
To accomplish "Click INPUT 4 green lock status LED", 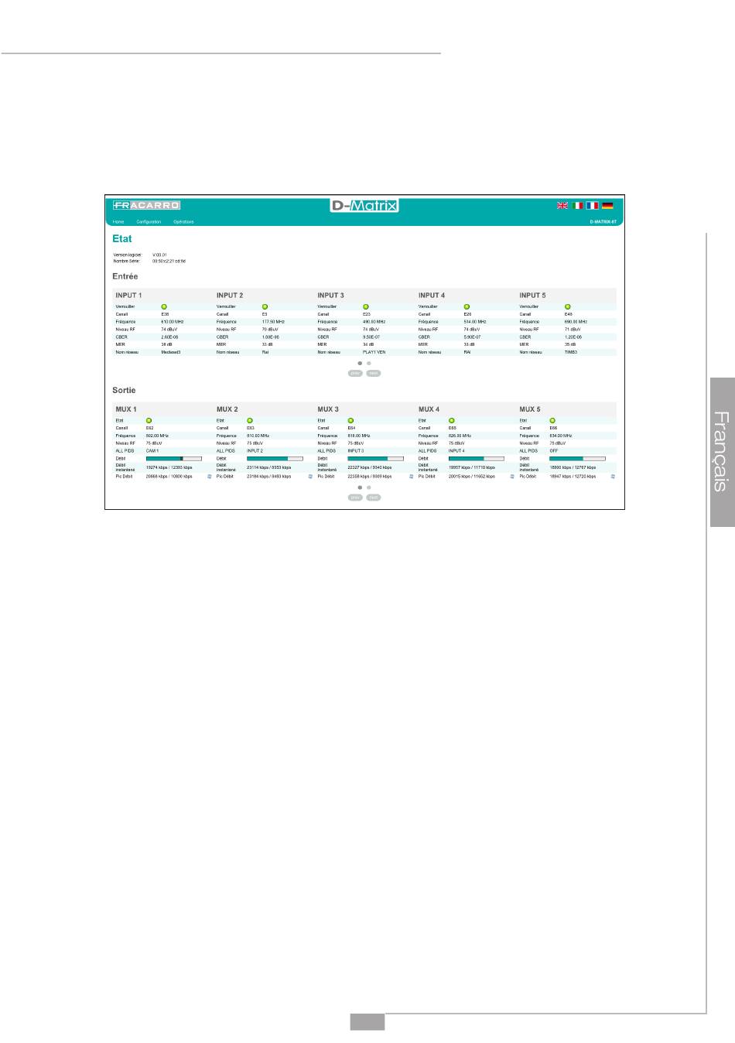I will click(x=467, y=307).
